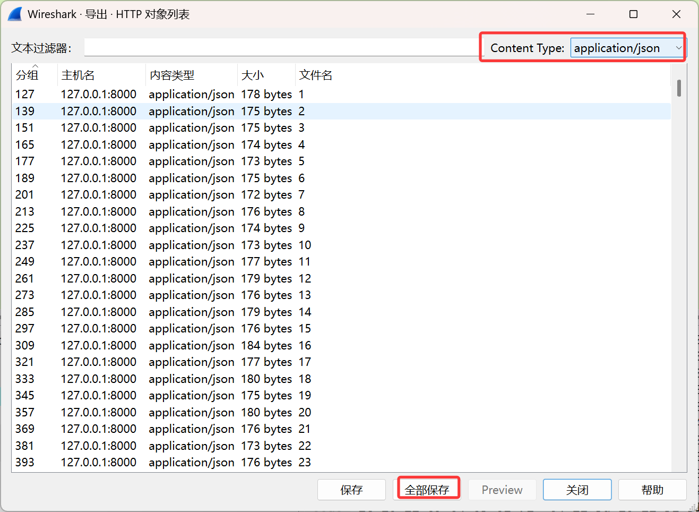Image resolution: width=699 pixels, height=512 pixels.
Task: Select the row with packet 127
Action: point(341,95)
